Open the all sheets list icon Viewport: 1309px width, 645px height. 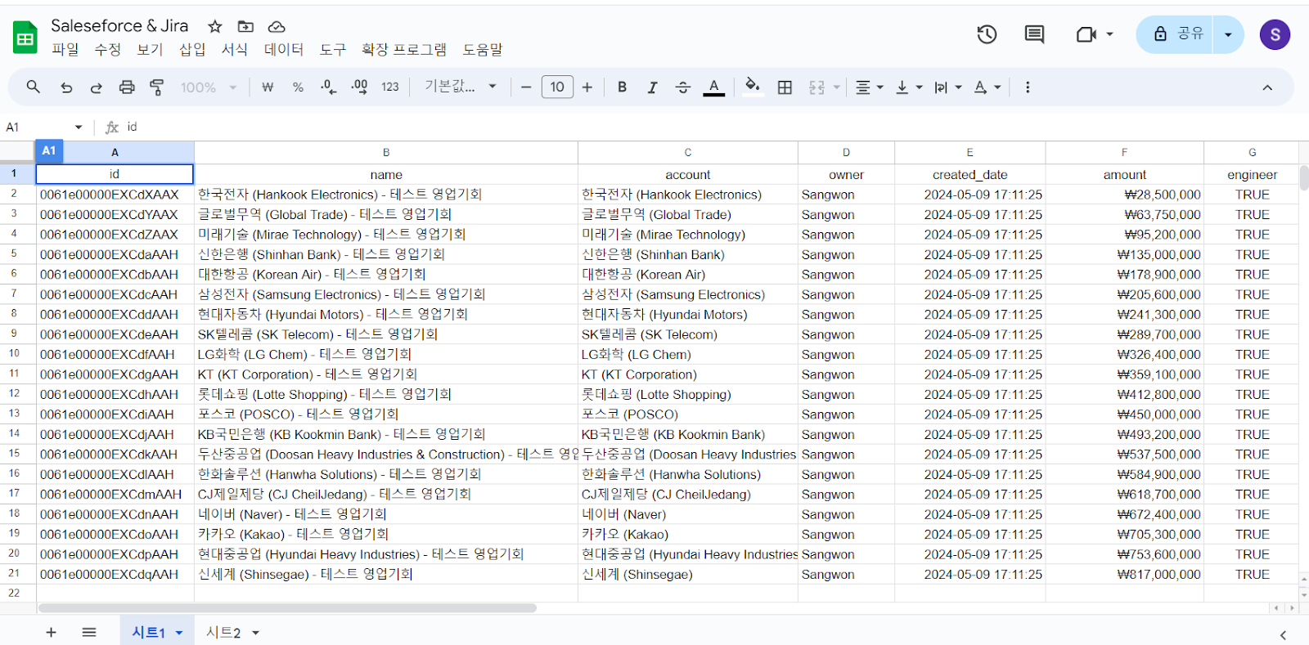pos(89,632)
